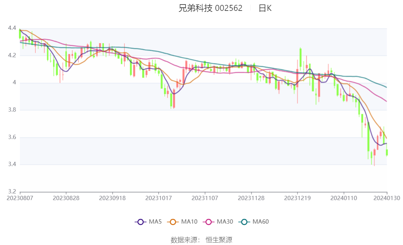403x245 pixels.
Task: Select the 20231017 date tick label
Action: click(x=159, y=198)
